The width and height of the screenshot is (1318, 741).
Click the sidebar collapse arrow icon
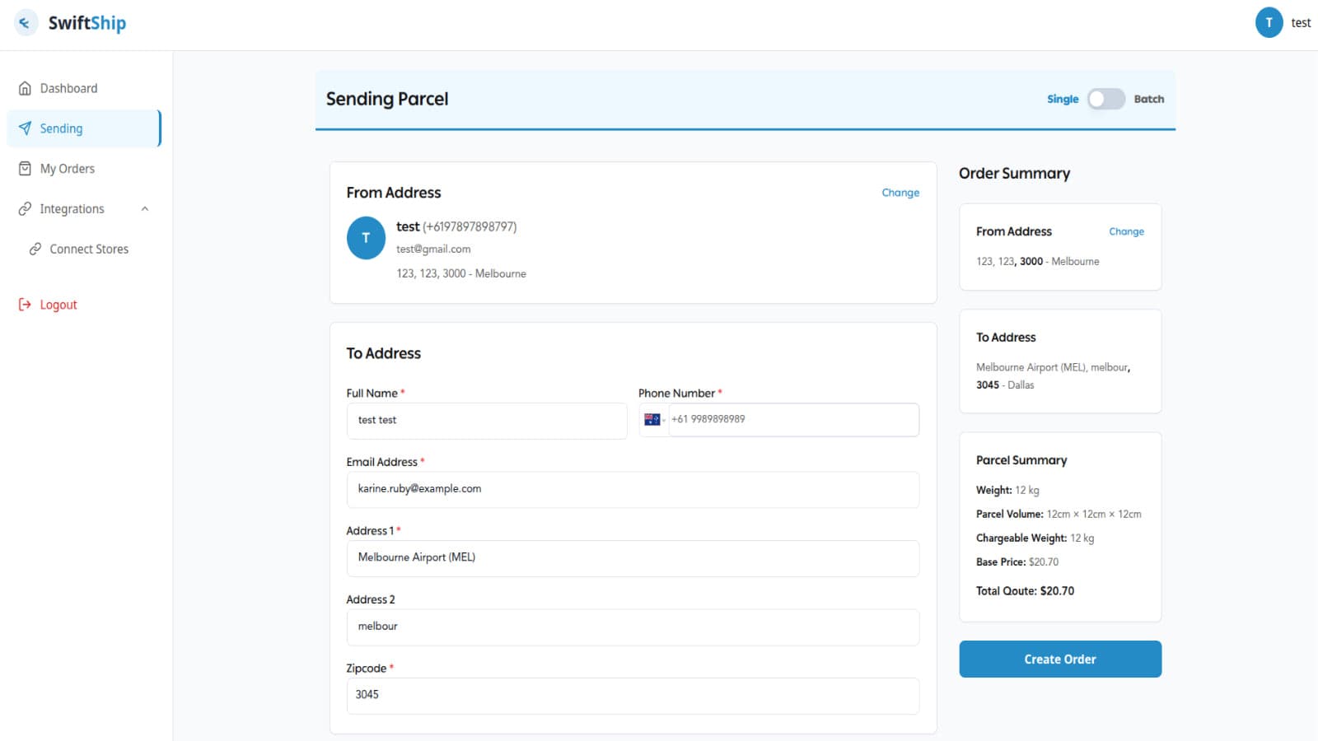click(26, 23)
